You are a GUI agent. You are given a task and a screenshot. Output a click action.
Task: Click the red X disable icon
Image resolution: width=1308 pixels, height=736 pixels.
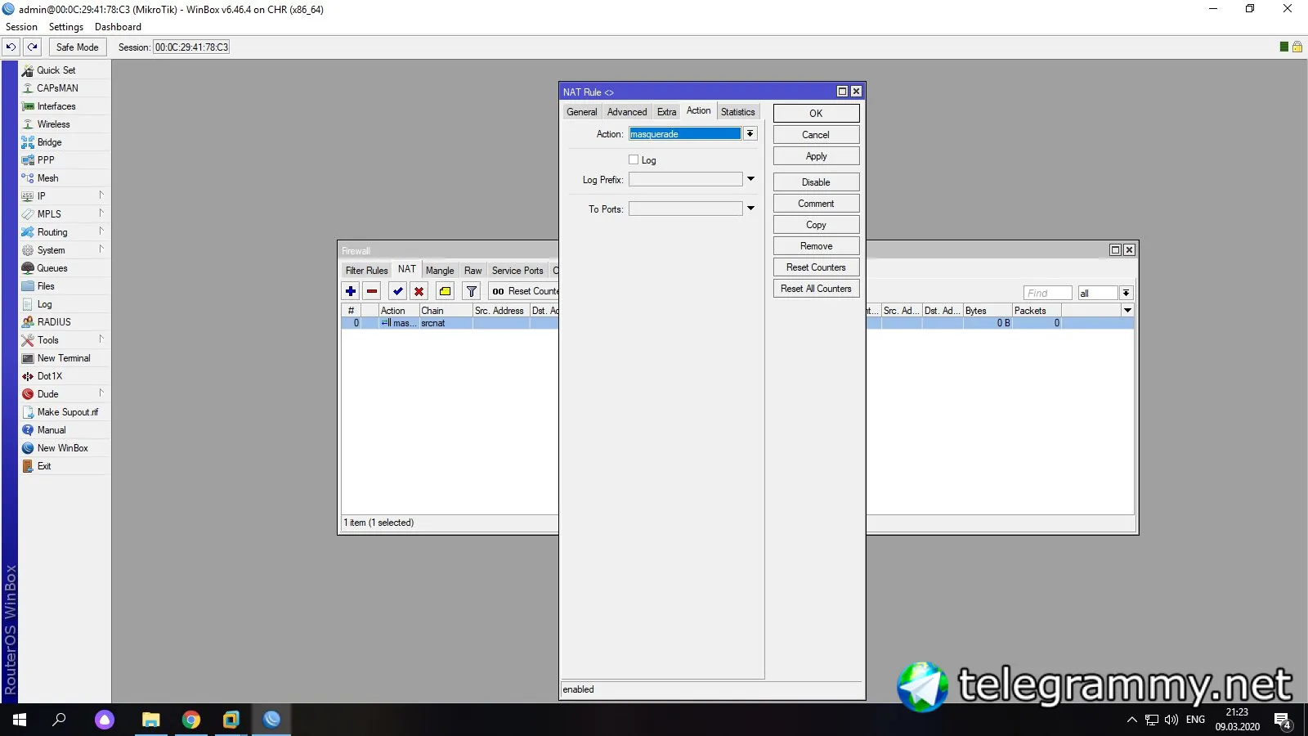419,291
